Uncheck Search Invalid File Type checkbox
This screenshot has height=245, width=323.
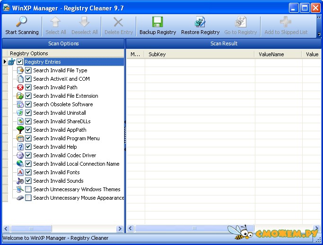coord(28,70)
